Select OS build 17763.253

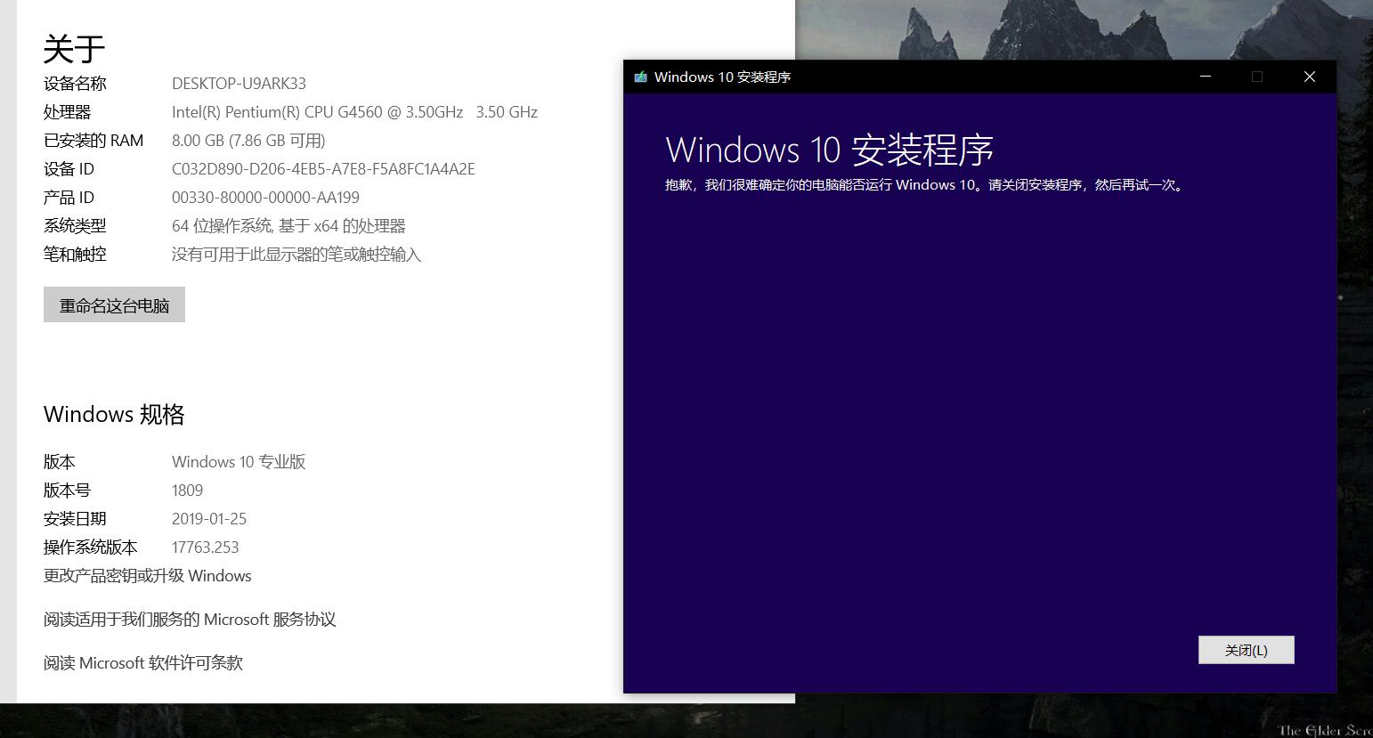[x=206, y=547]
